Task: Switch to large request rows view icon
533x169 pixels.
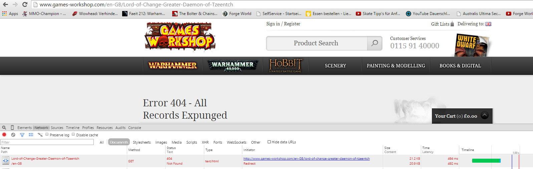Action: click(31, 135)
